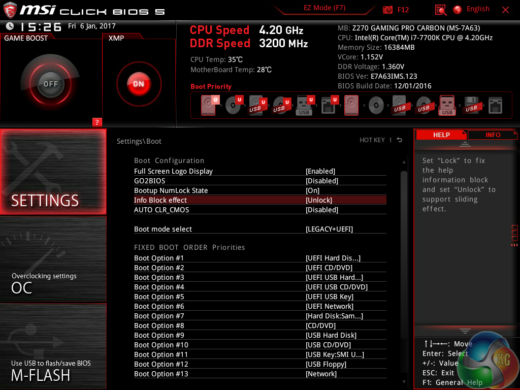Toggle Full Screen Logo Display setting
The height and width of the screenshot is (390, 520).
pyautogui.click(x=320, y=171)
